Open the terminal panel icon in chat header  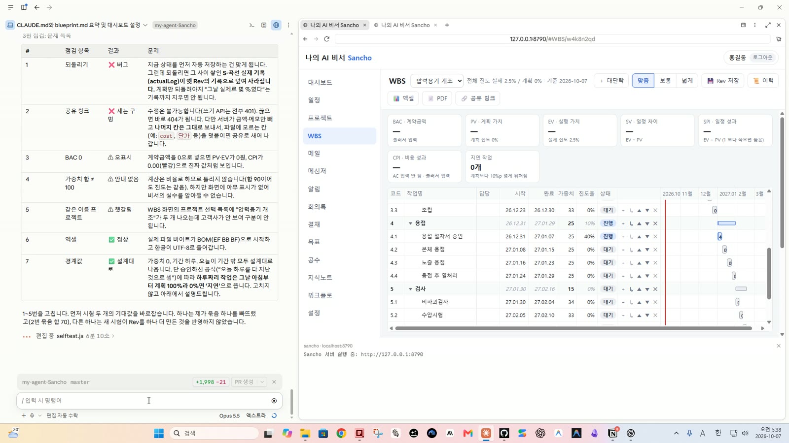[x=251, y=25]
